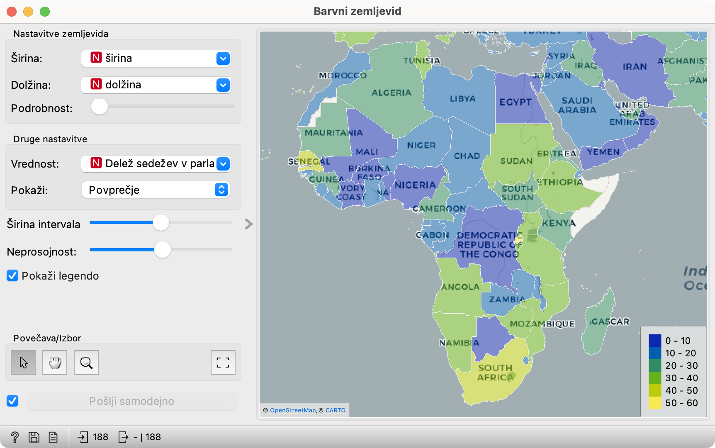Choose the magnifier zoom tool

(x=86, y=363)
